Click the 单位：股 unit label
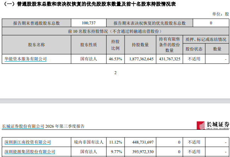 coord(220,14)
